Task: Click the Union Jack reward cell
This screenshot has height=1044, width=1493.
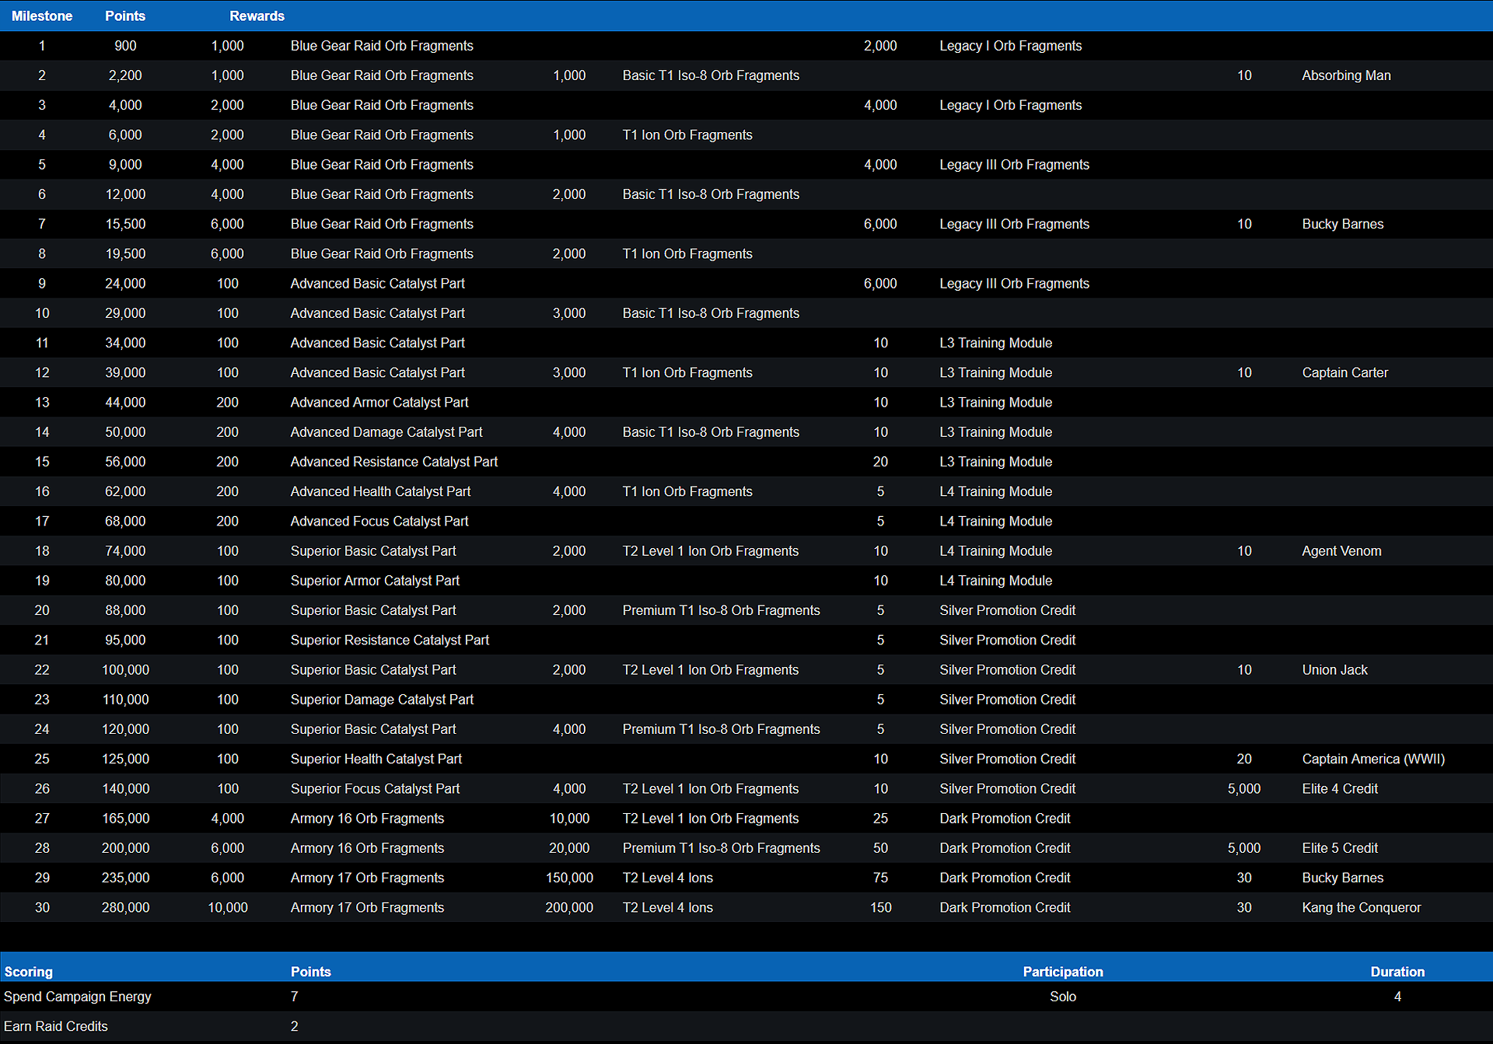Action: click(x=1334, y=670)
